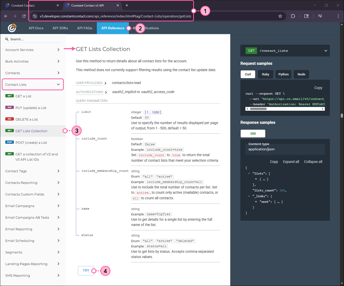Click the browser address bar URL
Image resolution: width=344 pixels, height=286 pixels.
[116, 16]
